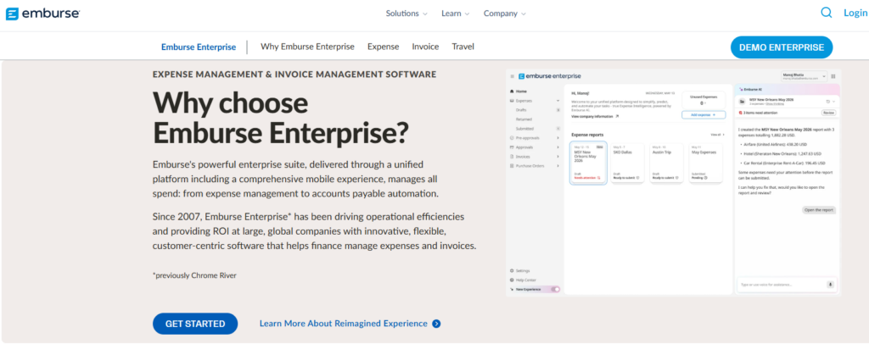Select the Expense tab in the sub-navigation
Viewport: 869px width, 349px height.
coord(383,47)
